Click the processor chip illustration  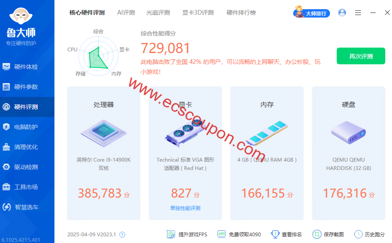point(103,133)
